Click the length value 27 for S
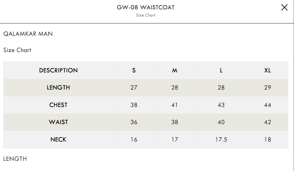Screen dimensions: 294x171 (x=134, y=87)
